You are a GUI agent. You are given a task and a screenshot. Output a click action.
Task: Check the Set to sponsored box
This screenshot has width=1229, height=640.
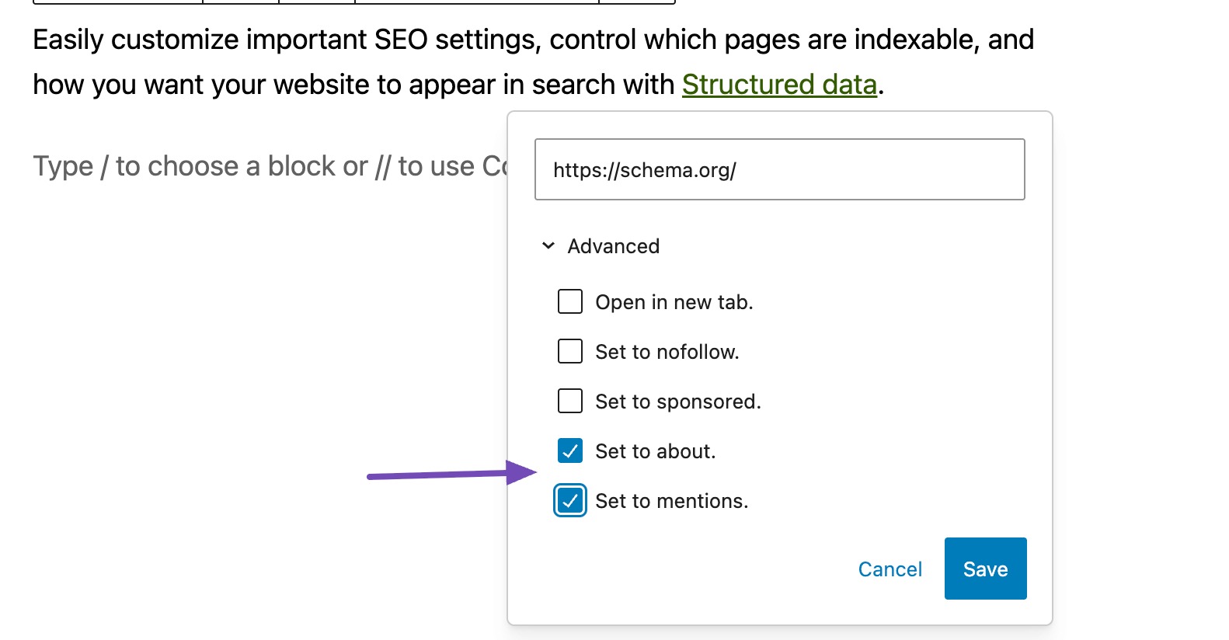570,401
